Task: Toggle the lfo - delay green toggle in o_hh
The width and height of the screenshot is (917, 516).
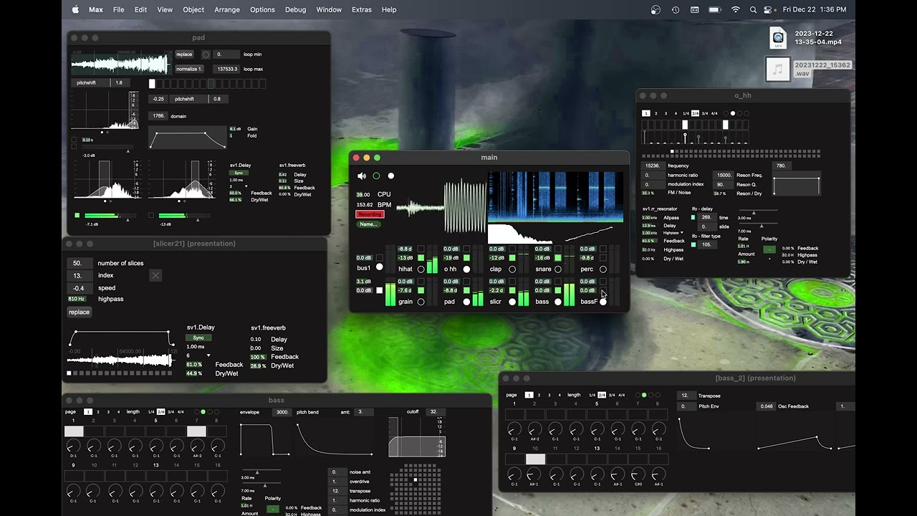Action: coord(693,218)
